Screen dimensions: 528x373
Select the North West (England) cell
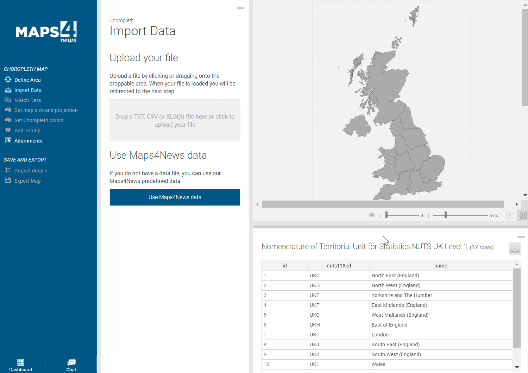[441, 285]
